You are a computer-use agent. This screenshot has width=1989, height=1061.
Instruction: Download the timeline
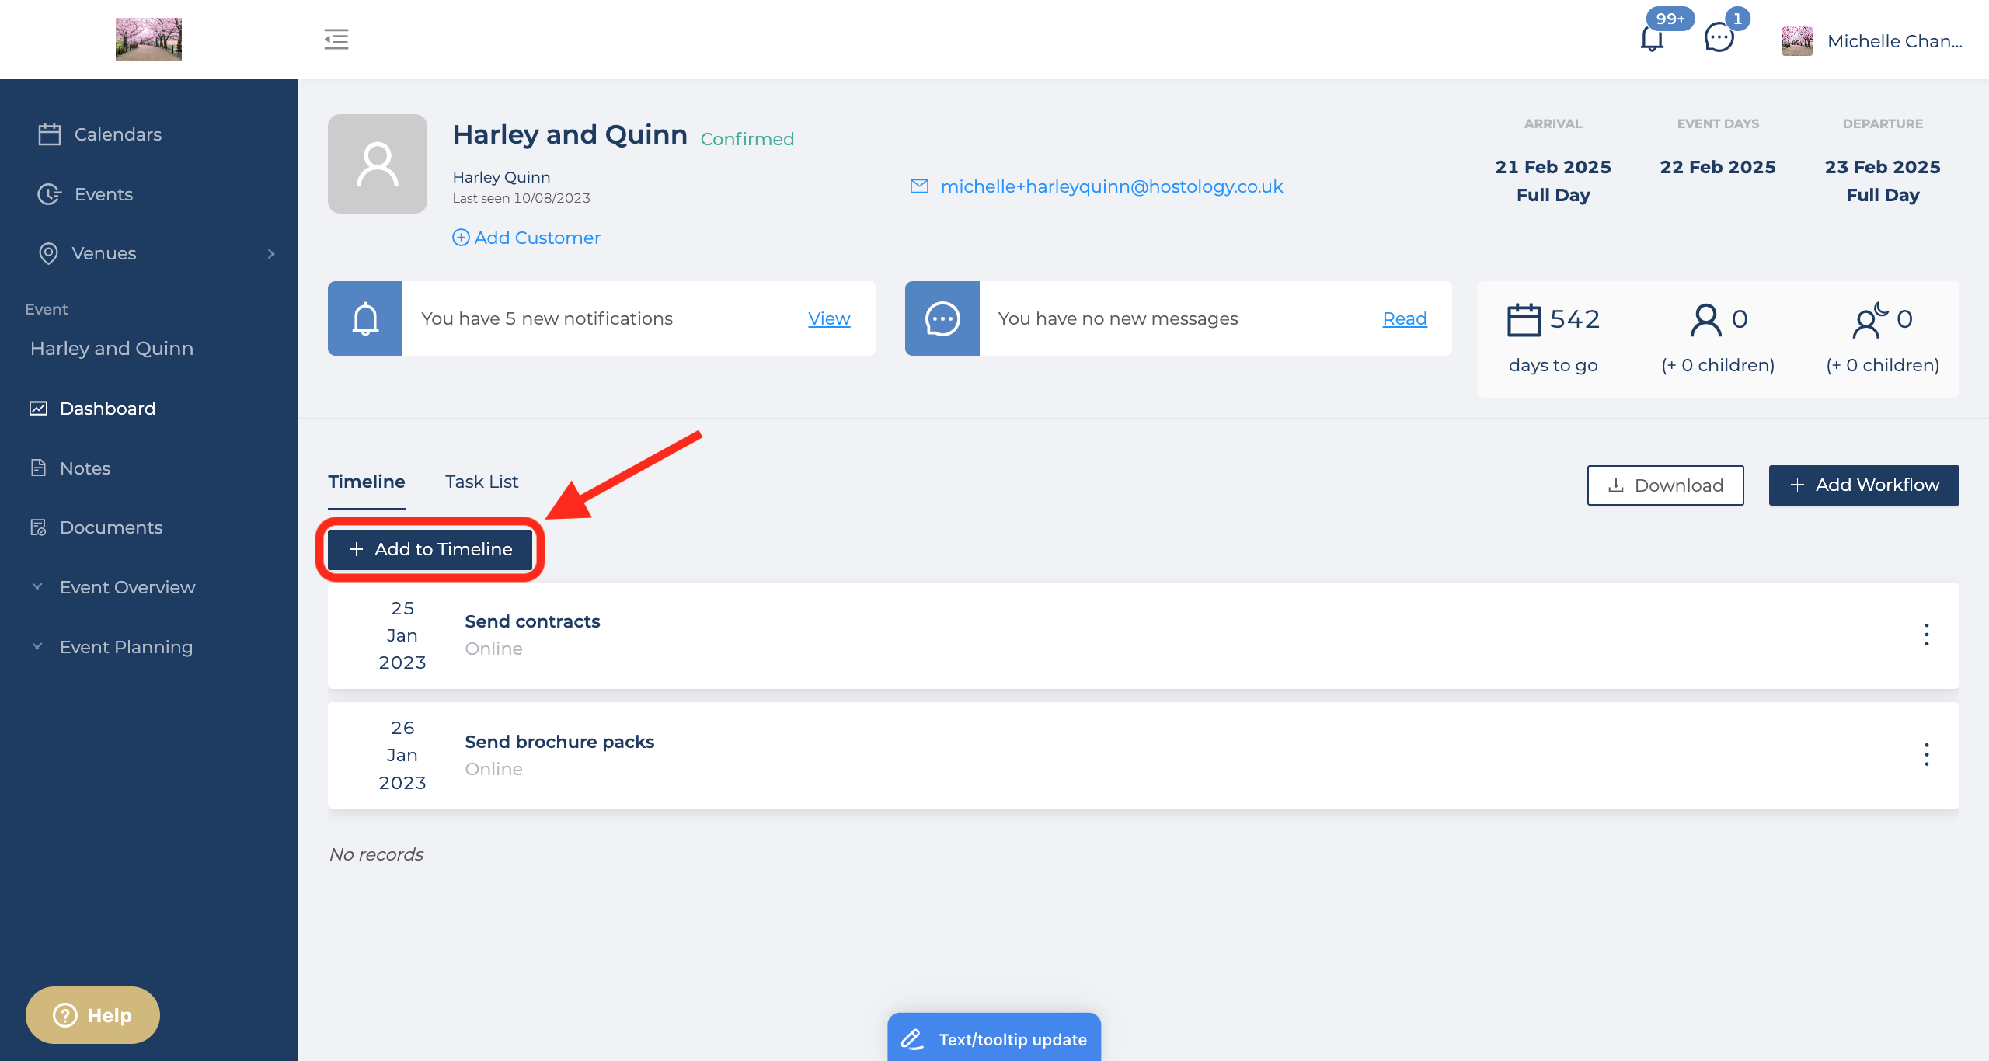[1666, 485]
